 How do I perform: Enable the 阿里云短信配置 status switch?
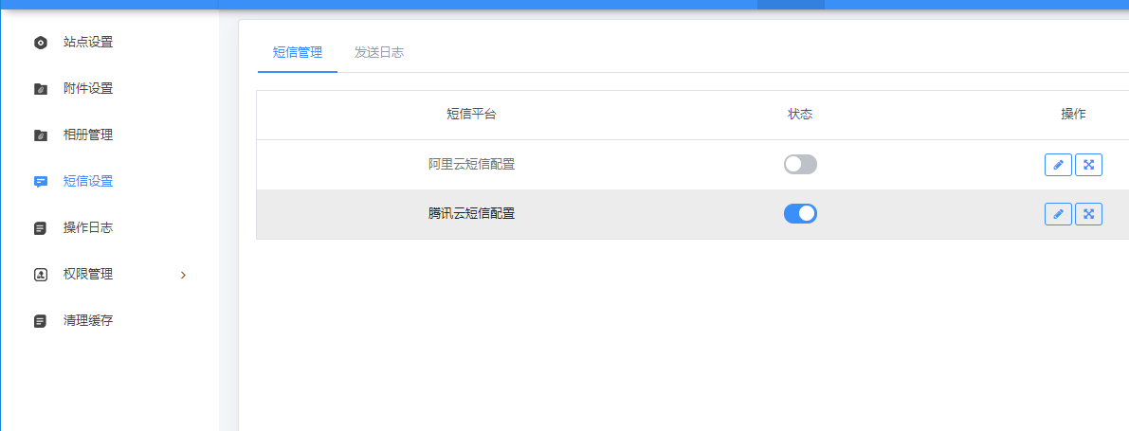pos(800,165)
